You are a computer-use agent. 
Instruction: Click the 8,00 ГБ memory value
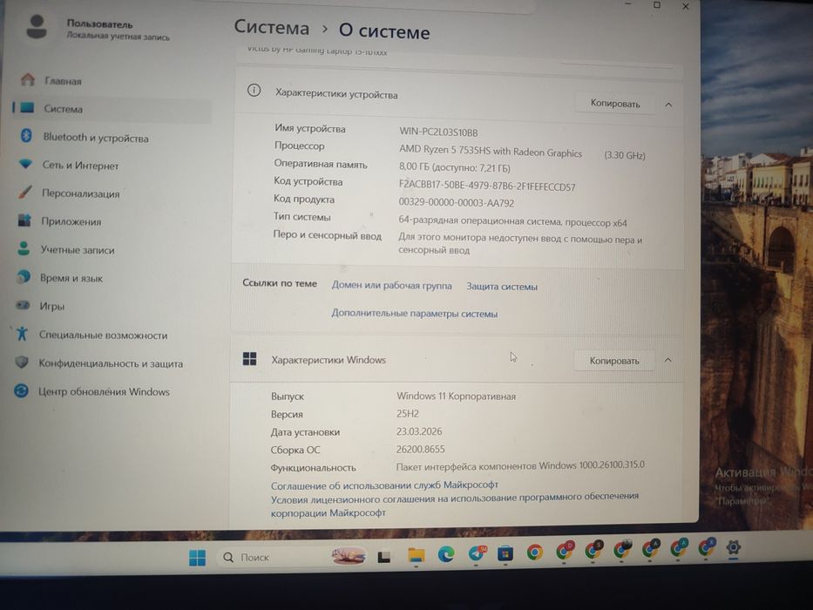[x=455, y=167]
